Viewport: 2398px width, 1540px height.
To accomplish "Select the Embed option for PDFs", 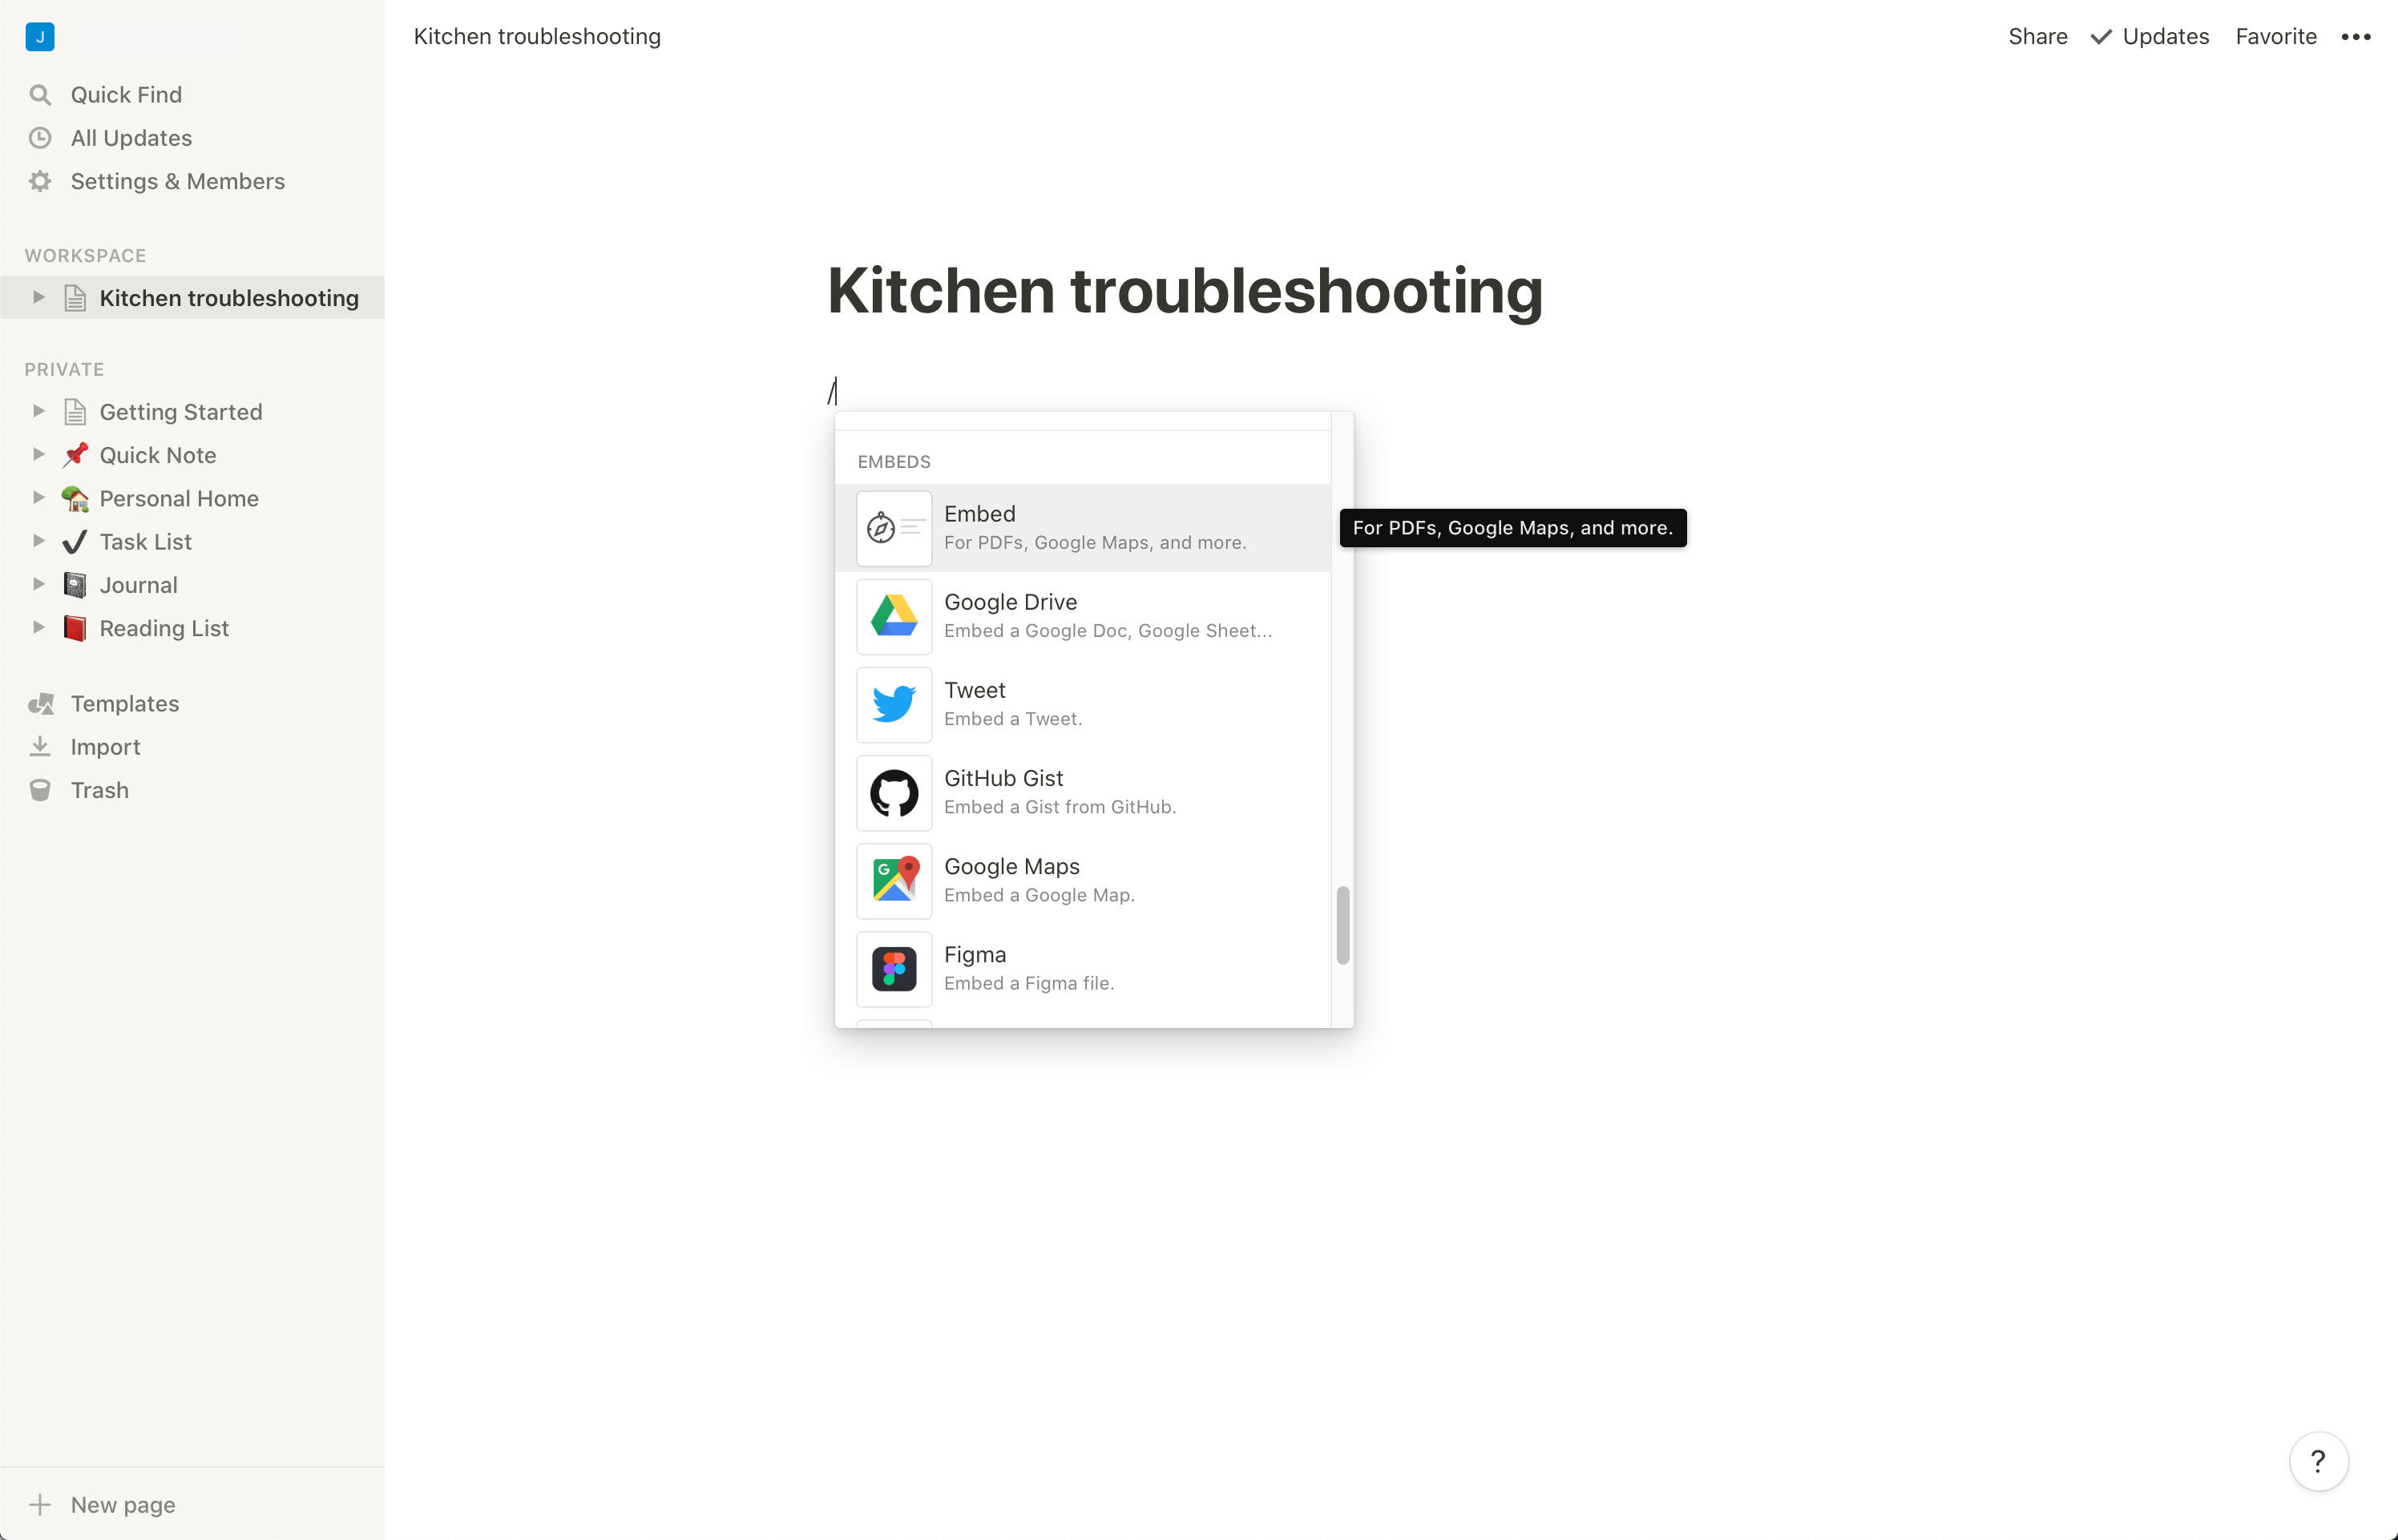I will [x=1082, y=526].
